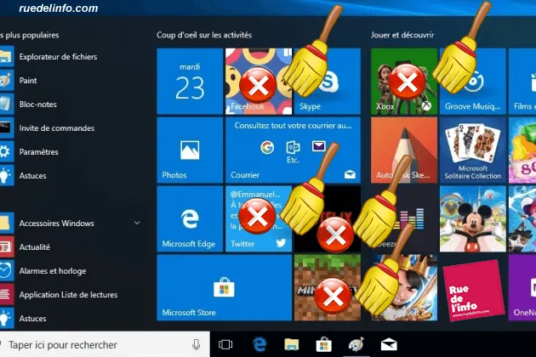Click the Coup d'oeil sur les activités heading
536x357 pixels.
(204, 35)
